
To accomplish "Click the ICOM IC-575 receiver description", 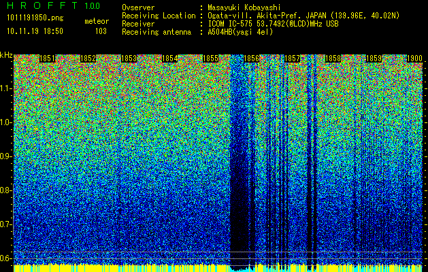I will tap(274, 24).
